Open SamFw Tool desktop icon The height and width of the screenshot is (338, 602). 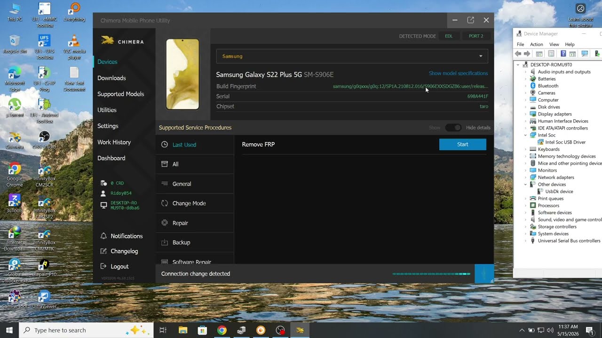[x=15, y=299]
